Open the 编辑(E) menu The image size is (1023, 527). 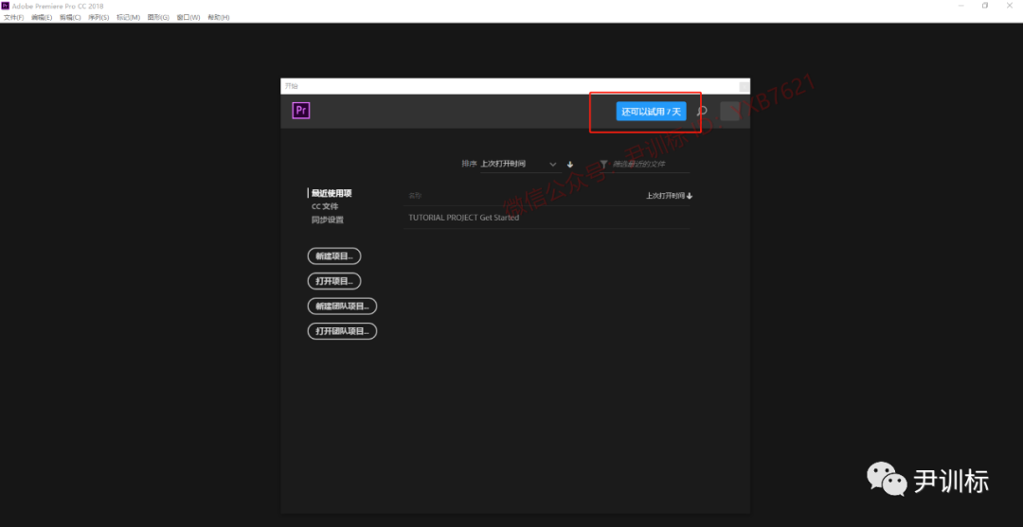pos(42,18)
